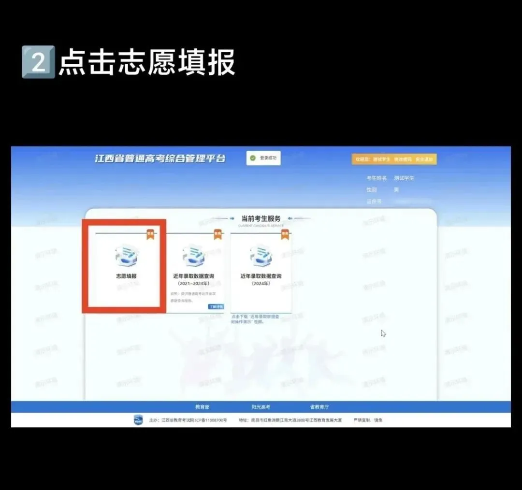Click the orange ribbon badge on 2021–2023 card
The width and height of the screenshot is (522, 490).
[217, 234]
